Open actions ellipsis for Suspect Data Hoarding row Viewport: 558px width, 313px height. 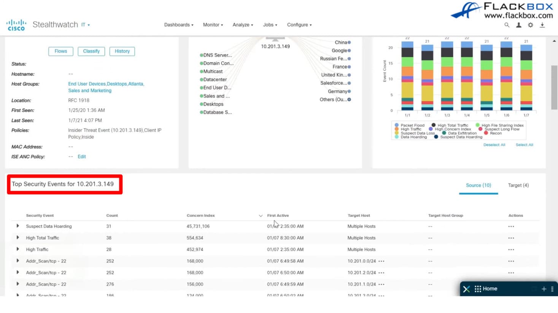click(511, 226)
